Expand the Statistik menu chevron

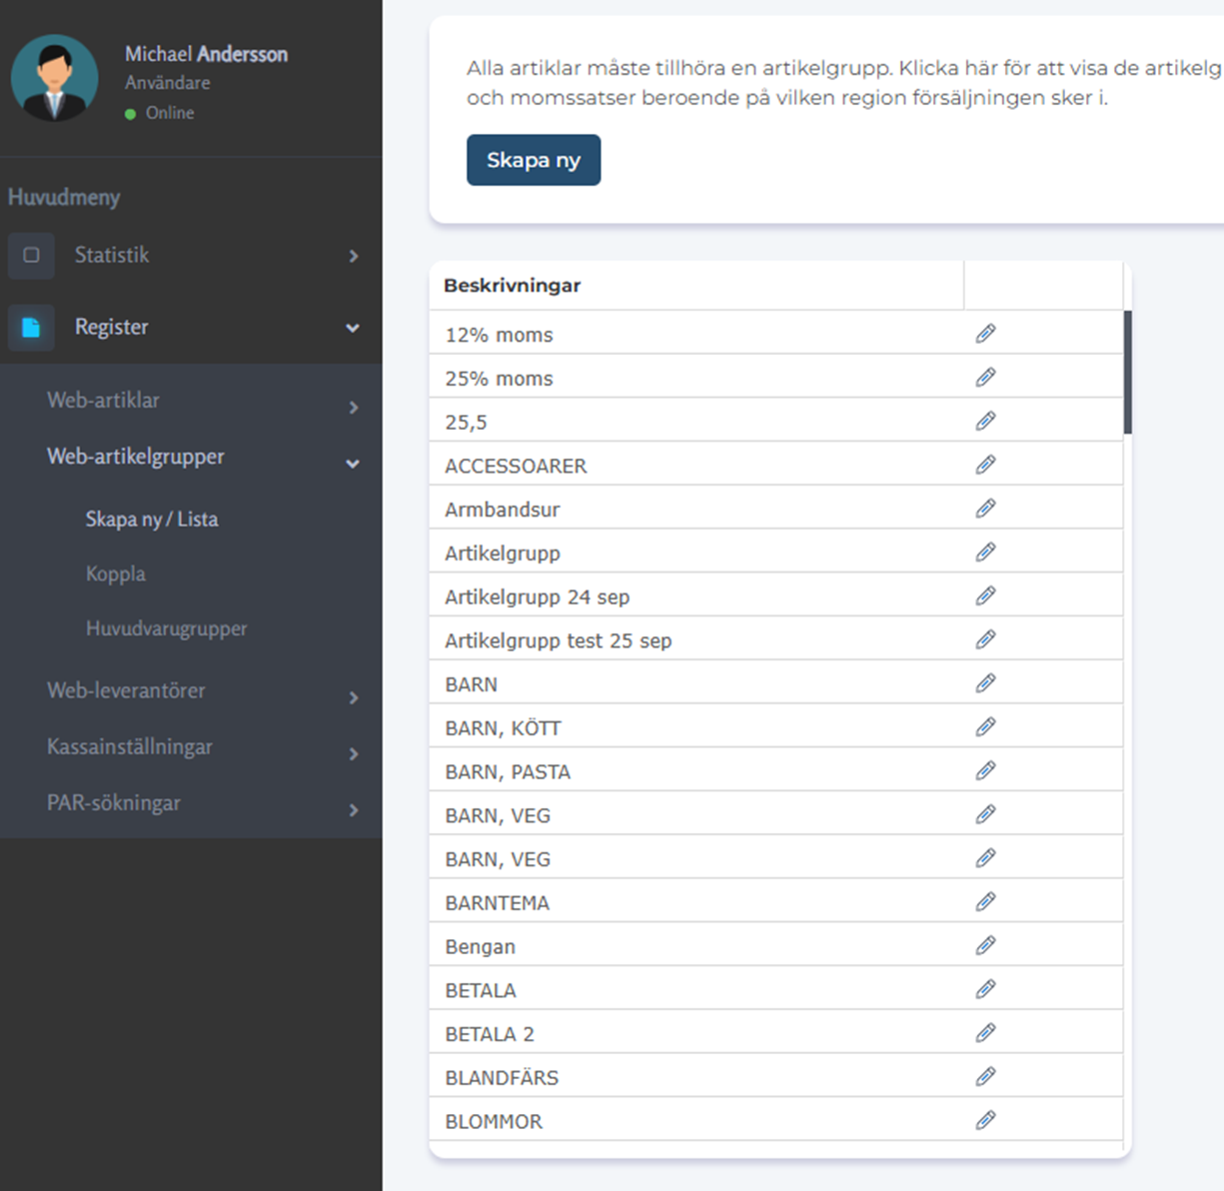click(x=353, y=257)
